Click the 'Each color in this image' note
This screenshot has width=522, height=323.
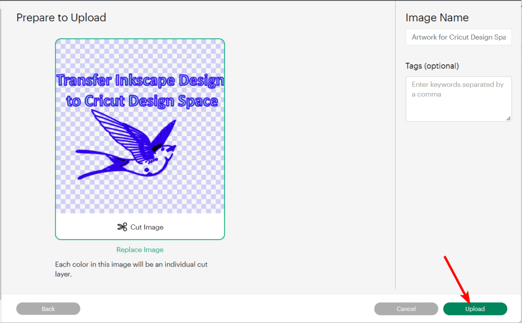click(131, 269)
